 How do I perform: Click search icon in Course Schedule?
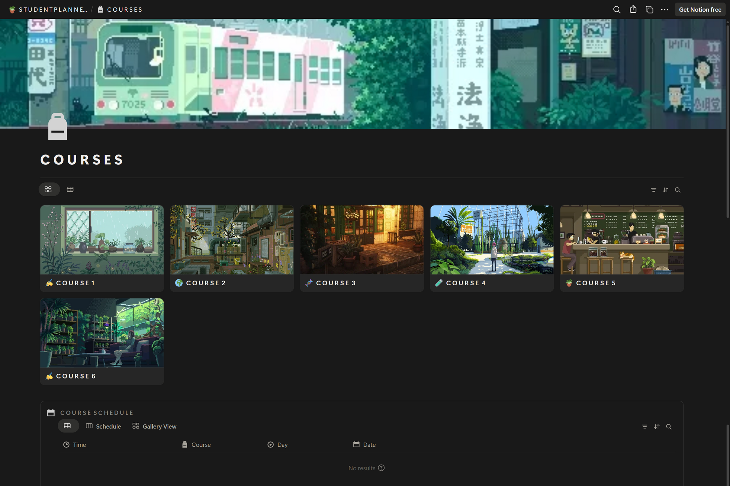[668, 426]
